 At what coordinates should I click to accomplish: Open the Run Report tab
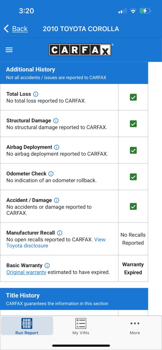click(x=27, y=326)
